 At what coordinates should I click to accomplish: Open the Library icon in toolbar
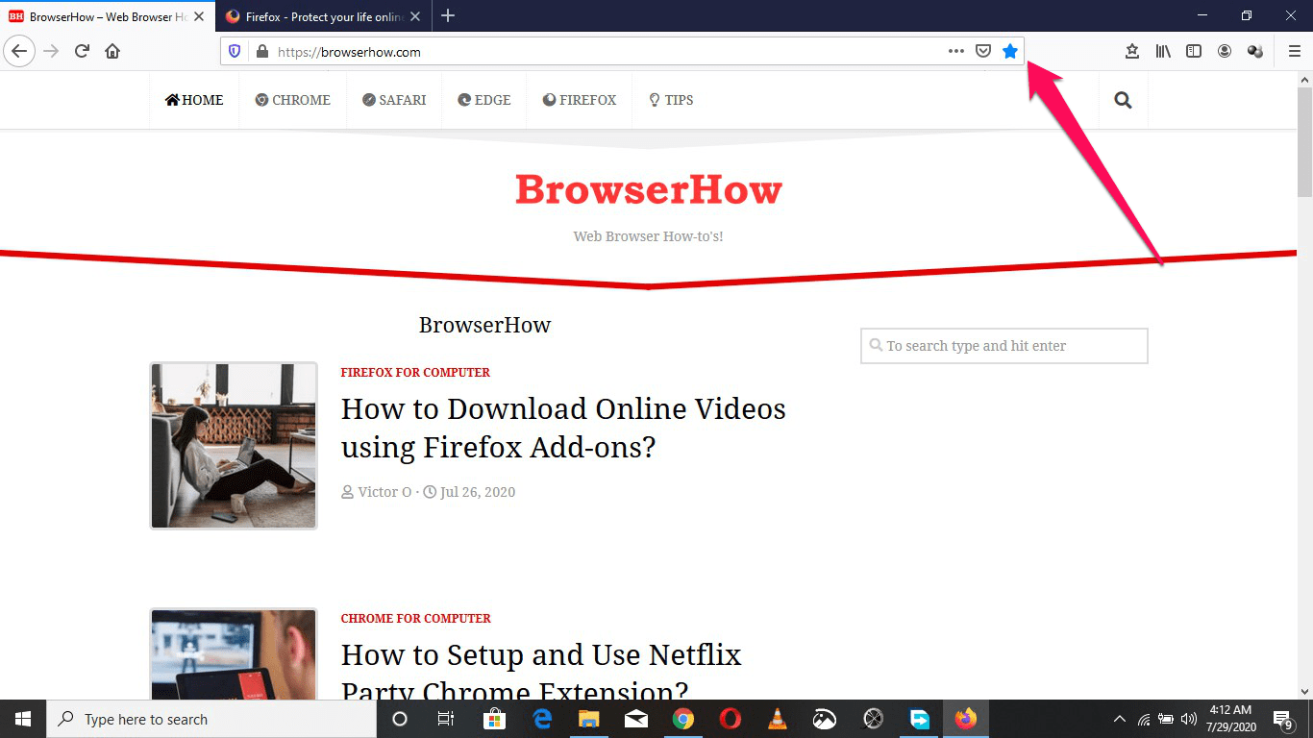[x=1163, y=52]
